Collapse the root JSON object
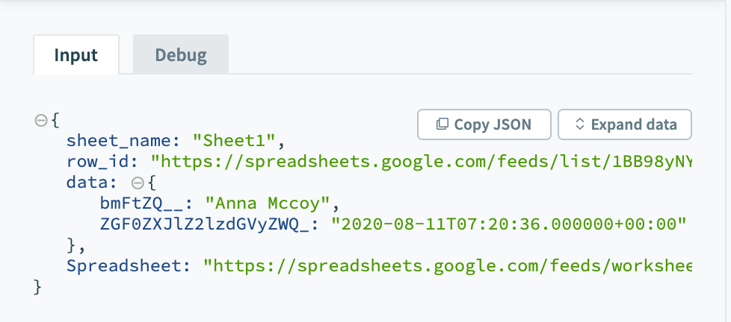The width and height of the screenshot is (731, 322). click(41, 119)
